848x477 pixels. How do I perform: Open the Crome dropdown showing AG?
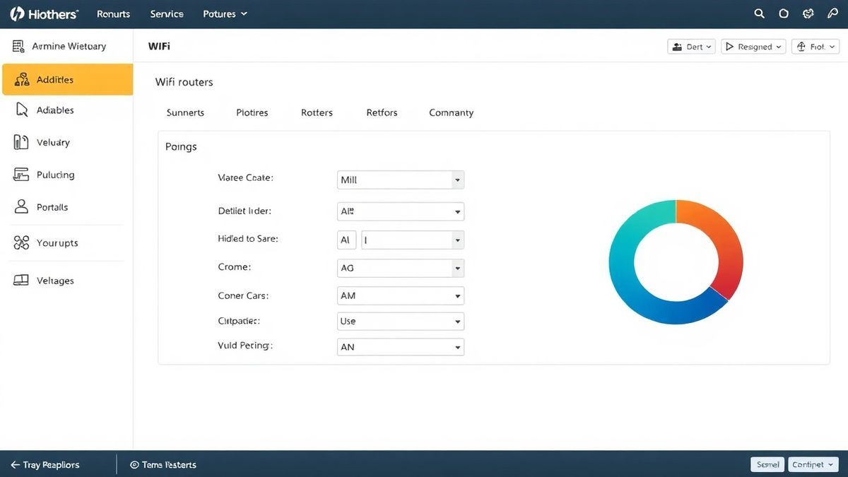click(401, 268)
